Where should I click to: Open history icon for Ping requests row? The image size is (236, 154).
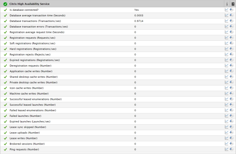pos(231,149)
